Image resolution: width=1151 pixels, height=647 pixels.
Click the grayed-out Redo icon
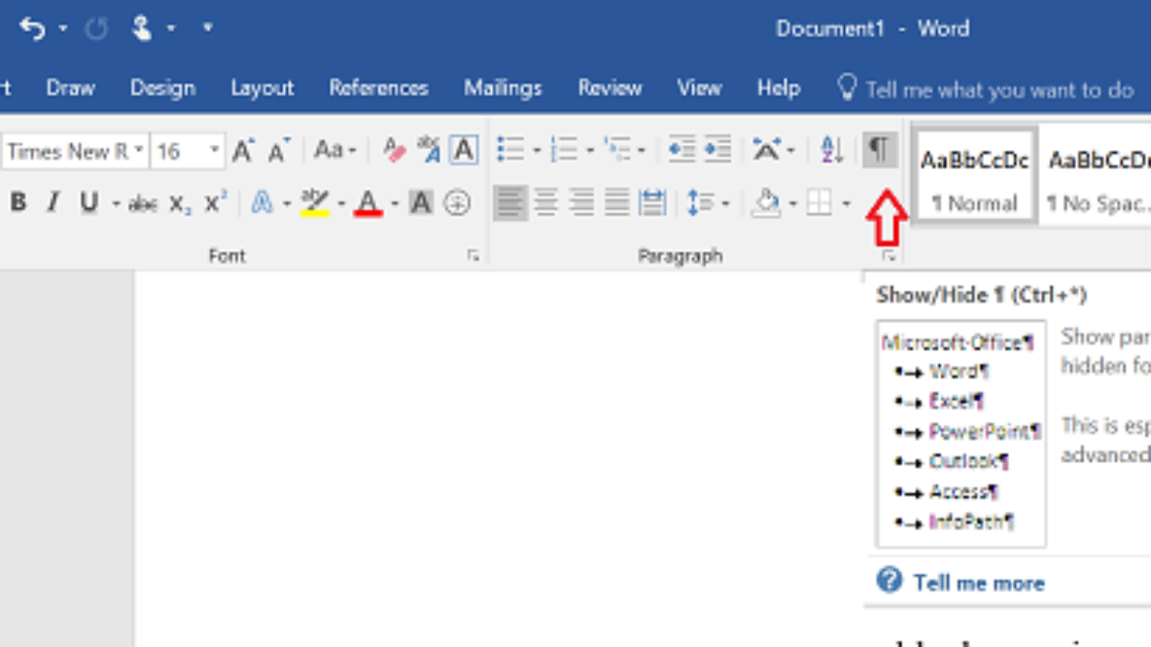[x=96, y=29]
